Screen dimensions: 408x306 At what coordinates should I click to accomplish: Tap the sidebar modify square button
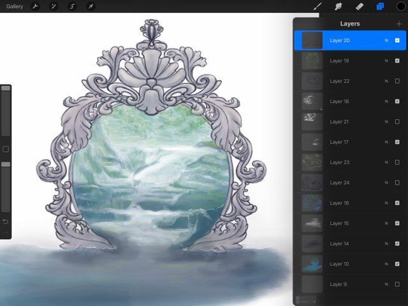(x=6, y=149)
